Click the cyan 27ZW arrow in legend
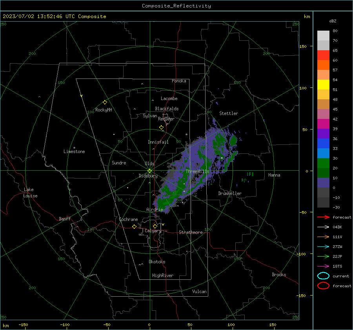353x330 pixels. point(323,247)
